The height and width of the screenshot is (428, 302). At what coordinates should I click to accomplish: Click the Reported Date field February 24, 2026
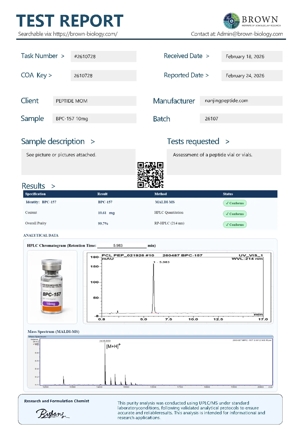(252, 75)
